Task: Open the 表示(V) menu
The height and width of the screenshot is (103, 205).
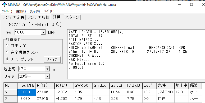Action: 35,11
